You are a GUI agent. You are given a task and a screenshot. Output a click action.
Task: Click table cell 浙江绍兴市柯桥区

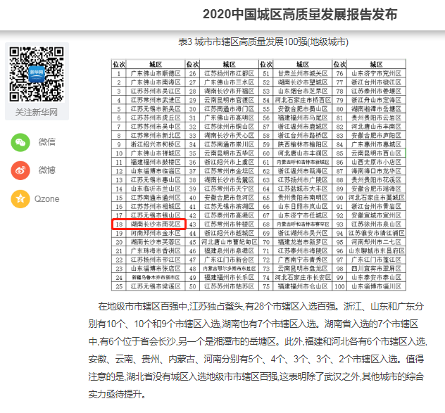pyautogui.click(x=156, y=144)
